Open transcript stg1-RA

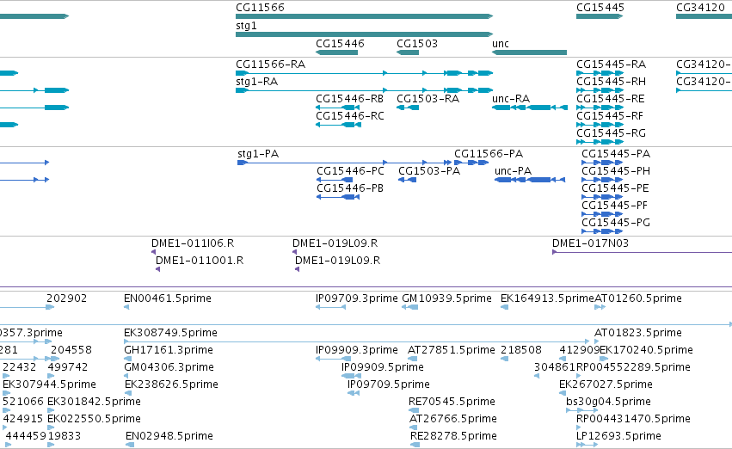click(257, 82)
